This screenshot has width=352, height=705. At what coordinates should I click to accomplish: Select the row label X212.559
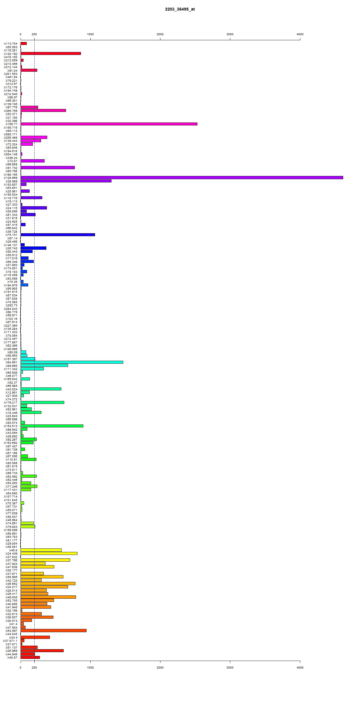coord(11,60)
